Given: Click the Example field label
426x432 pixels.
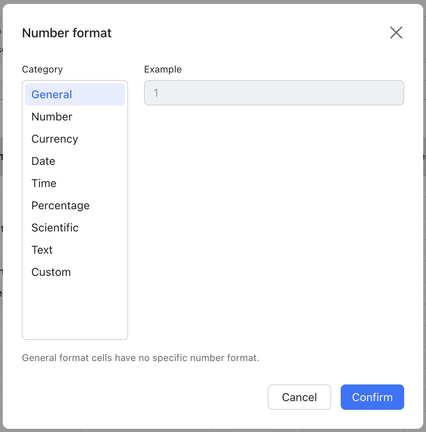Looking at the screenshot, I should (163, 69).
